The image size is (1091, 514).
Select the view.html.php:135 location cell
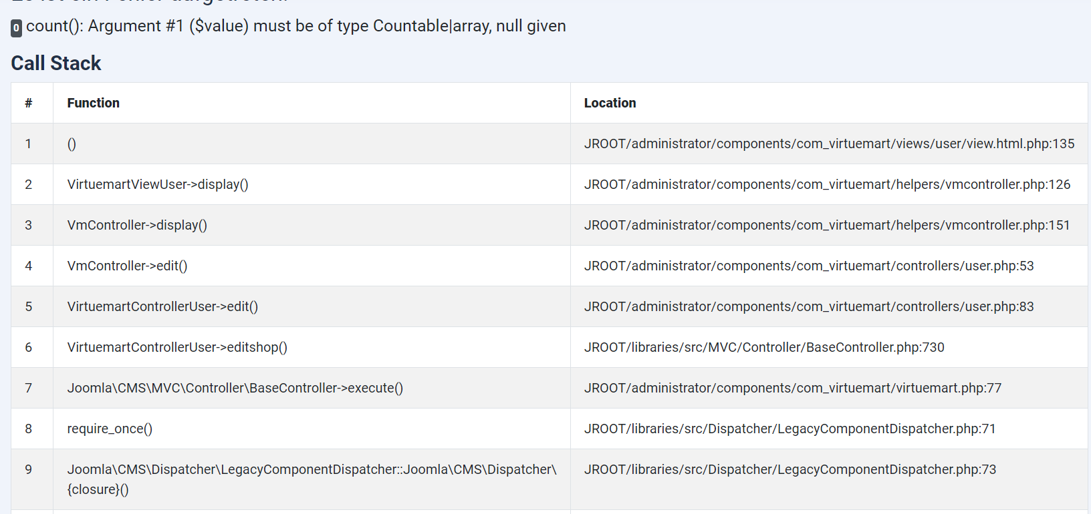pos(829,144)
